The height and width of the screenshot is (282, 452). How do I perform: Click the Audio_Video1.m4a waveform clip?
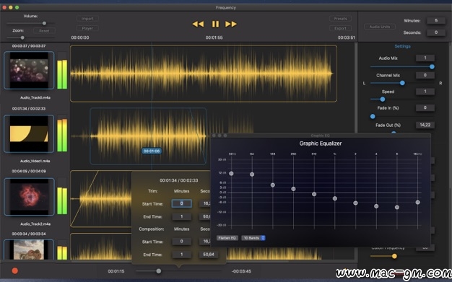pyautogui.click(x=148, y=136)
